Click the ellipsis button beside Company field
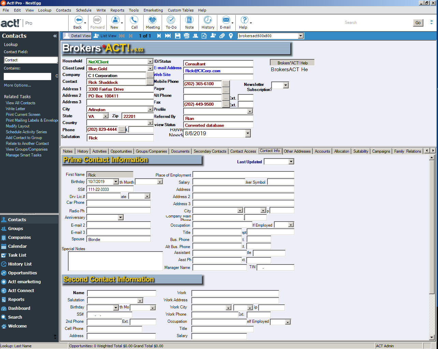 coord(150,75)
